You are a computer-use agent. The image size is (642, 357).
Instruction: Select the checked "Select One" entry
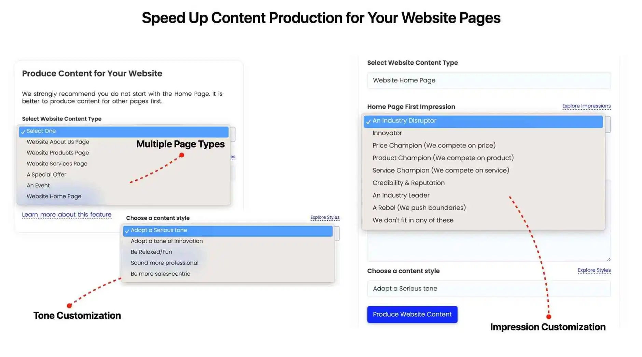tap(41, 131)
